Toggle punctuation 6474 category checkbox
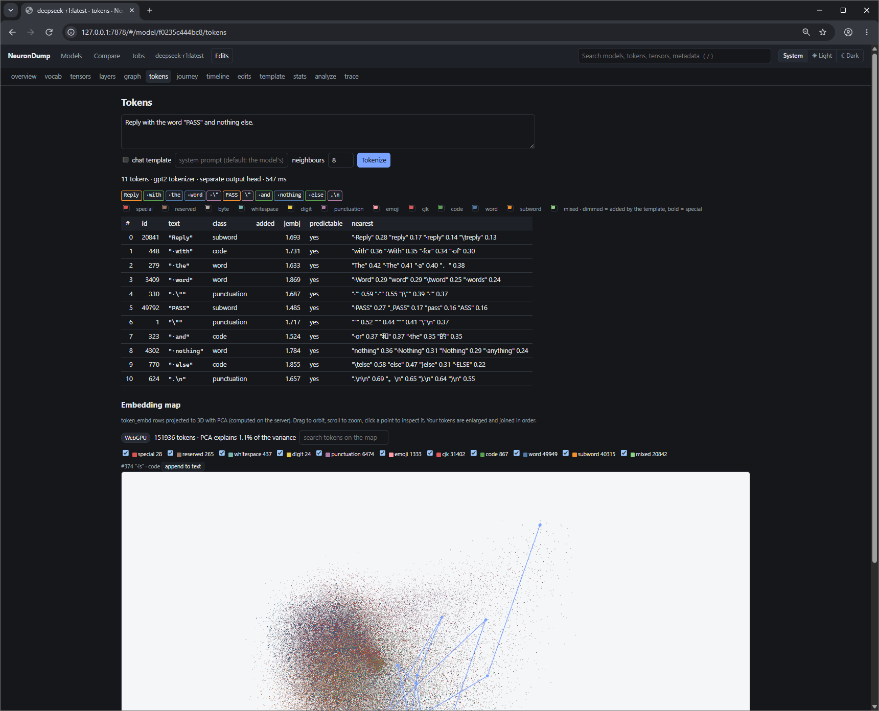This screenshot has width=879, height=711. (x=319, y=454)
